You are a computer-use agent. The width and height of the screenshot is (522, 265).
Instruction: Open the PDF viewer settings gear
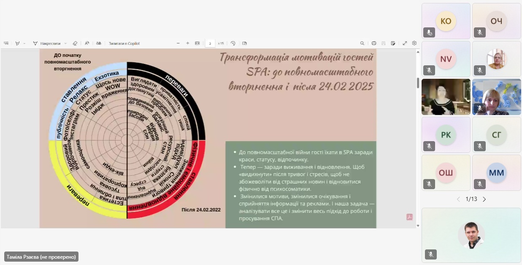click(414, 43)
